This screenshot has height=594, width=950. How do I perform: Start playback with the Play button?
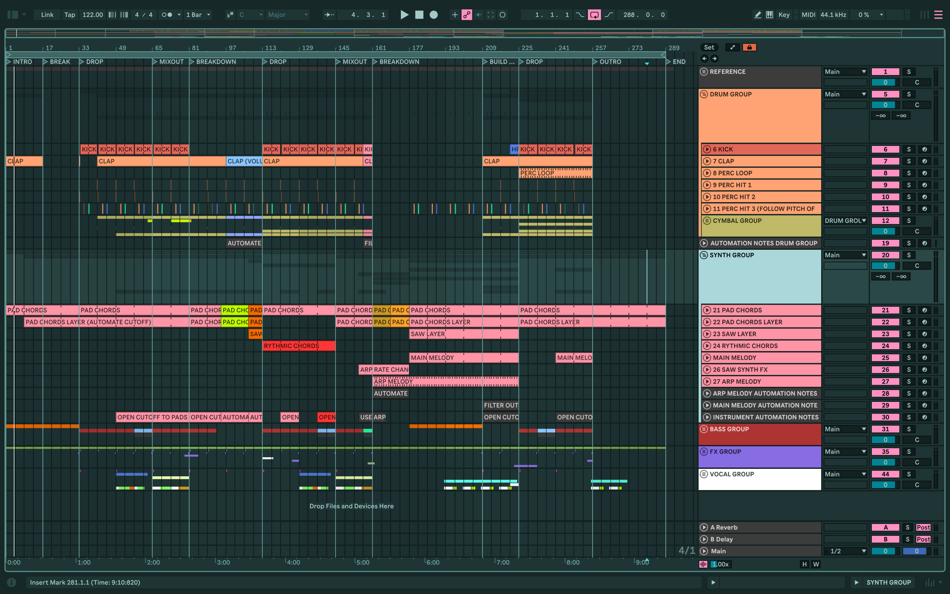click(x=404, y=15)
